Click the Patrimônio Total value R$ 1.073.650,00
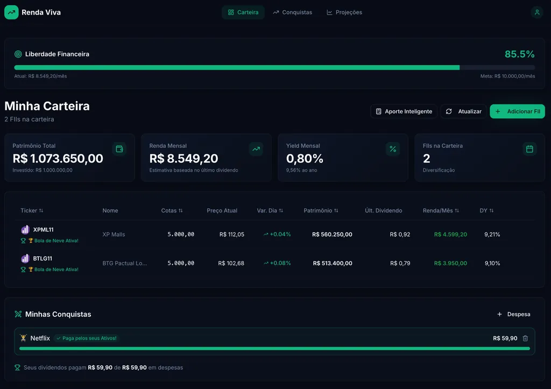551x389 pixels. tap(58, 159)
